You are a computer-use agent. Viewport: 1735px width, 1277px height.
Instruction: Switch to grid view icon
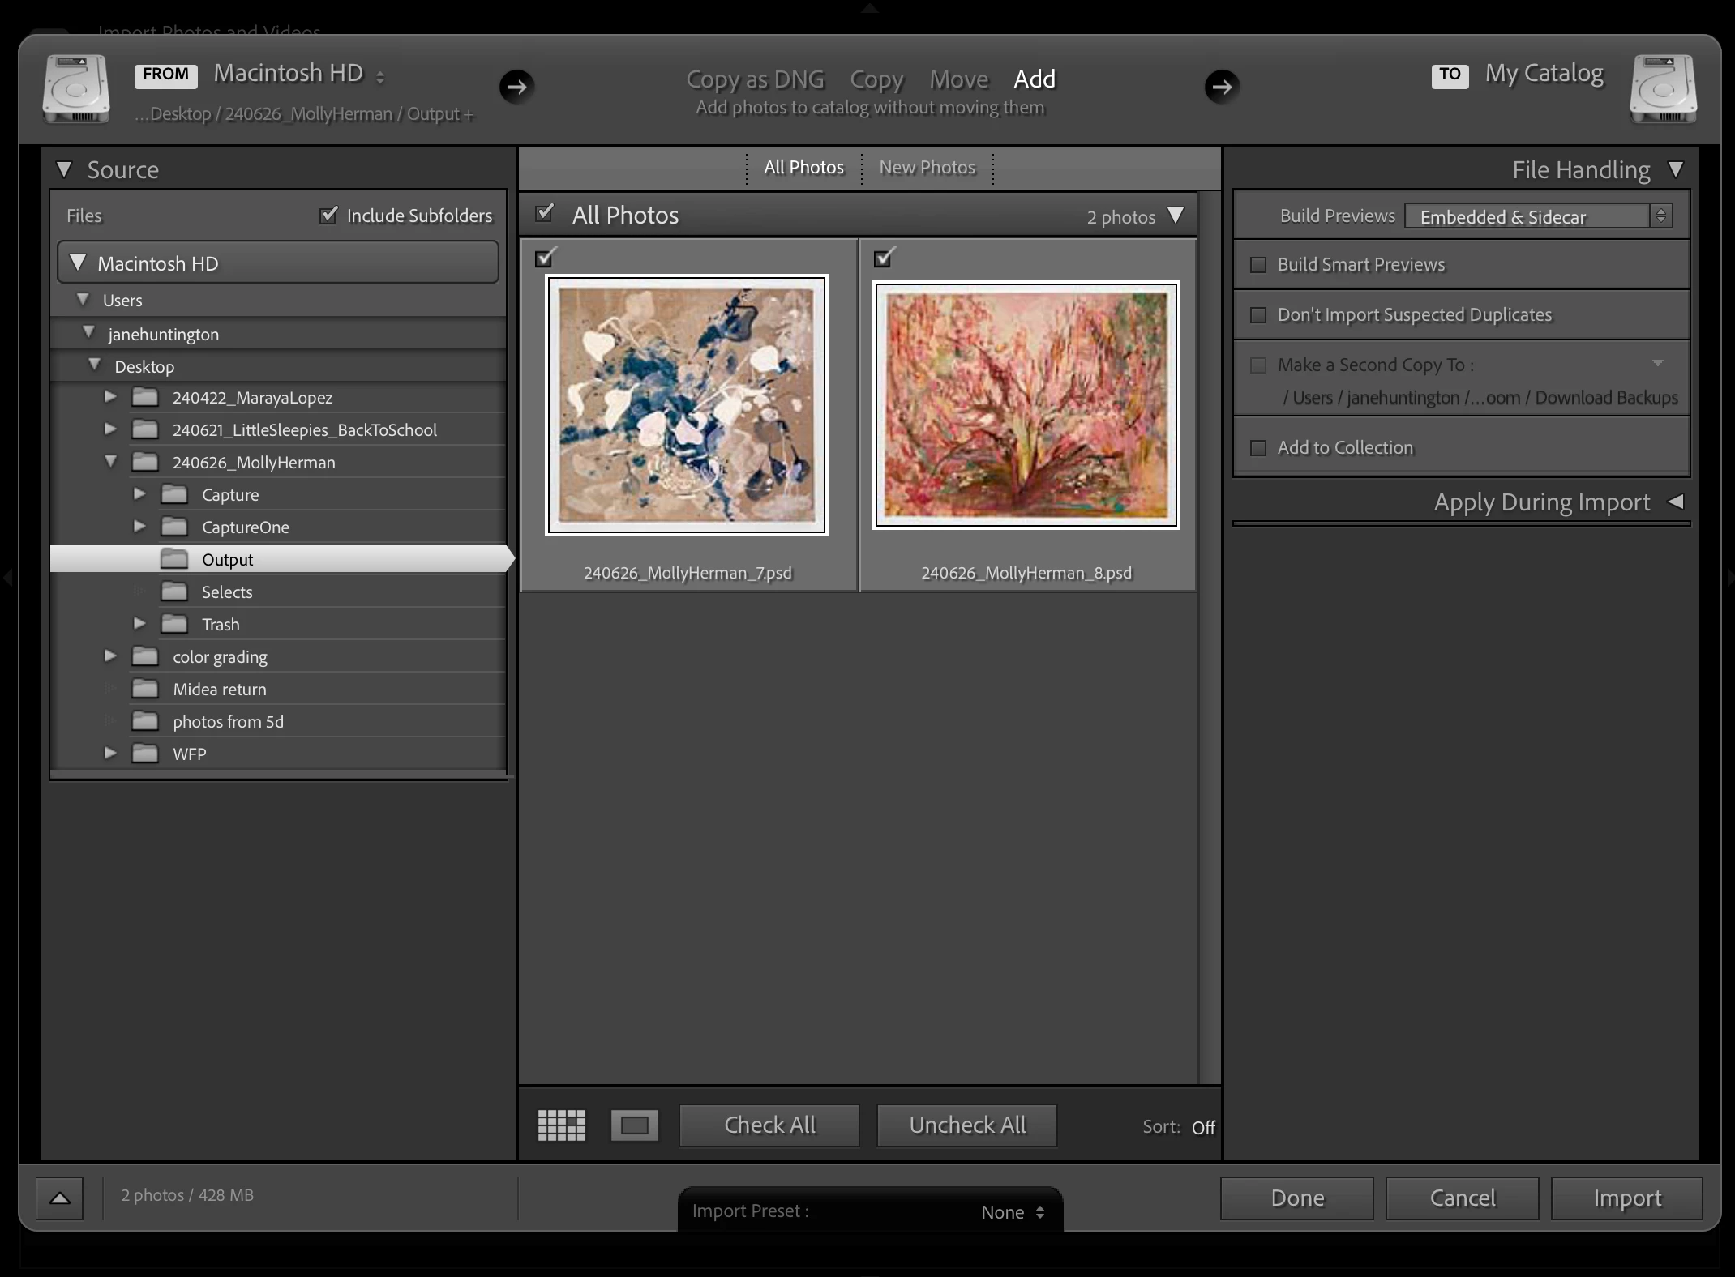(x=561, y=1125)
